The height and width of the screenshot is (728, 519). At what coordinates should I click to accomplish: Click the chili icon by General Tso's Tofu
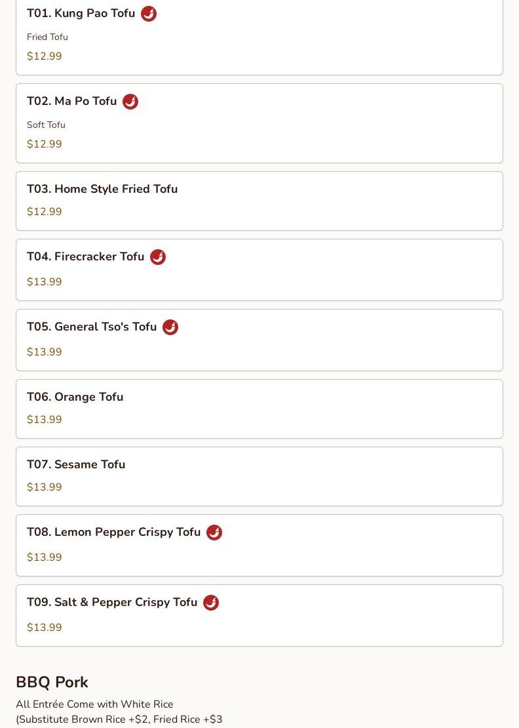click(x=170, y=327)
